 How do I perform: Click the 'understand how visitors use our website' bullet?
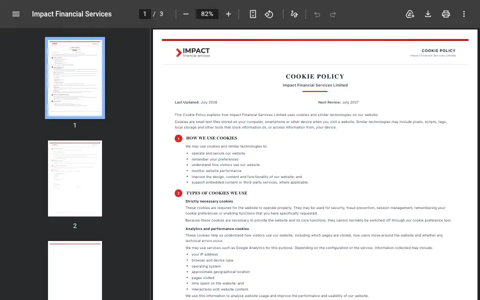[225, 164]
